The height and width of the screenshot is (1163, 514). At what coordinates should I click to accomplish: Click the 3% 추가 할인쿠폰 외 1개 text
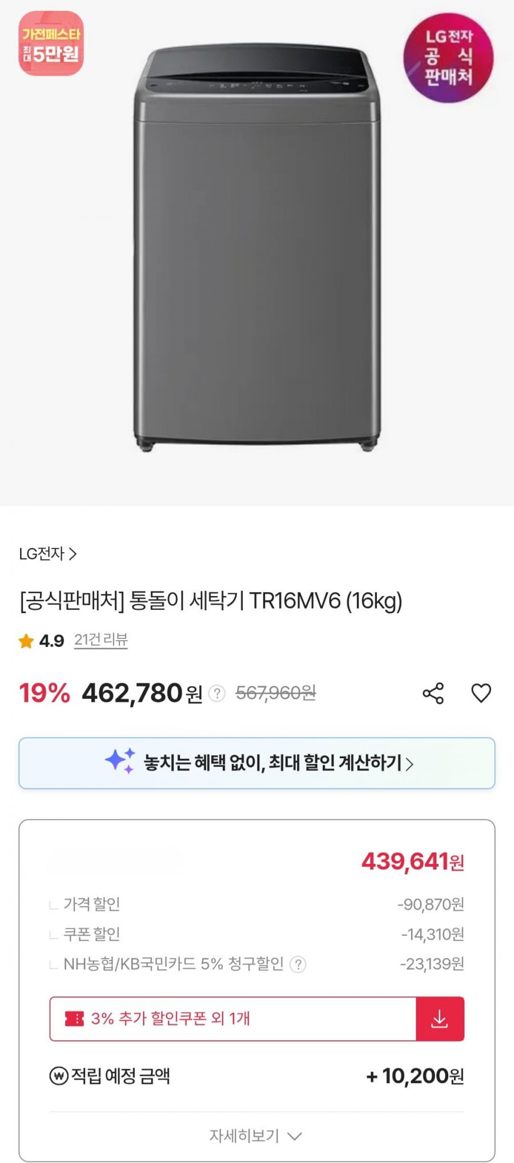170,1019
